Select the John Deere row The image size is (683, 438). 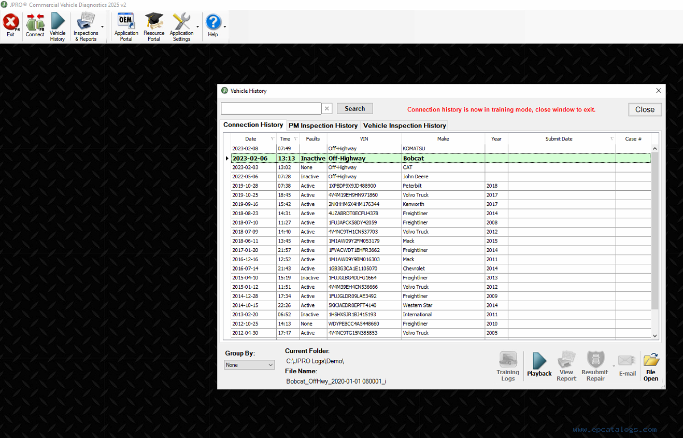[440, 177]
